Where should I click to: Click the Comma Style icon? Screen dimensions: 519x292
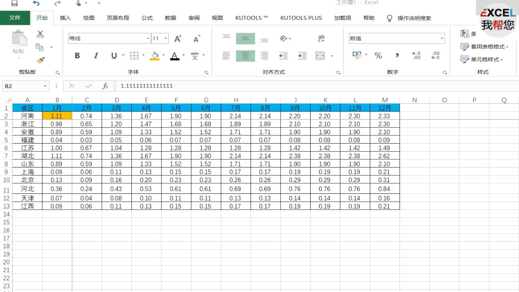(x=397, y=56)
